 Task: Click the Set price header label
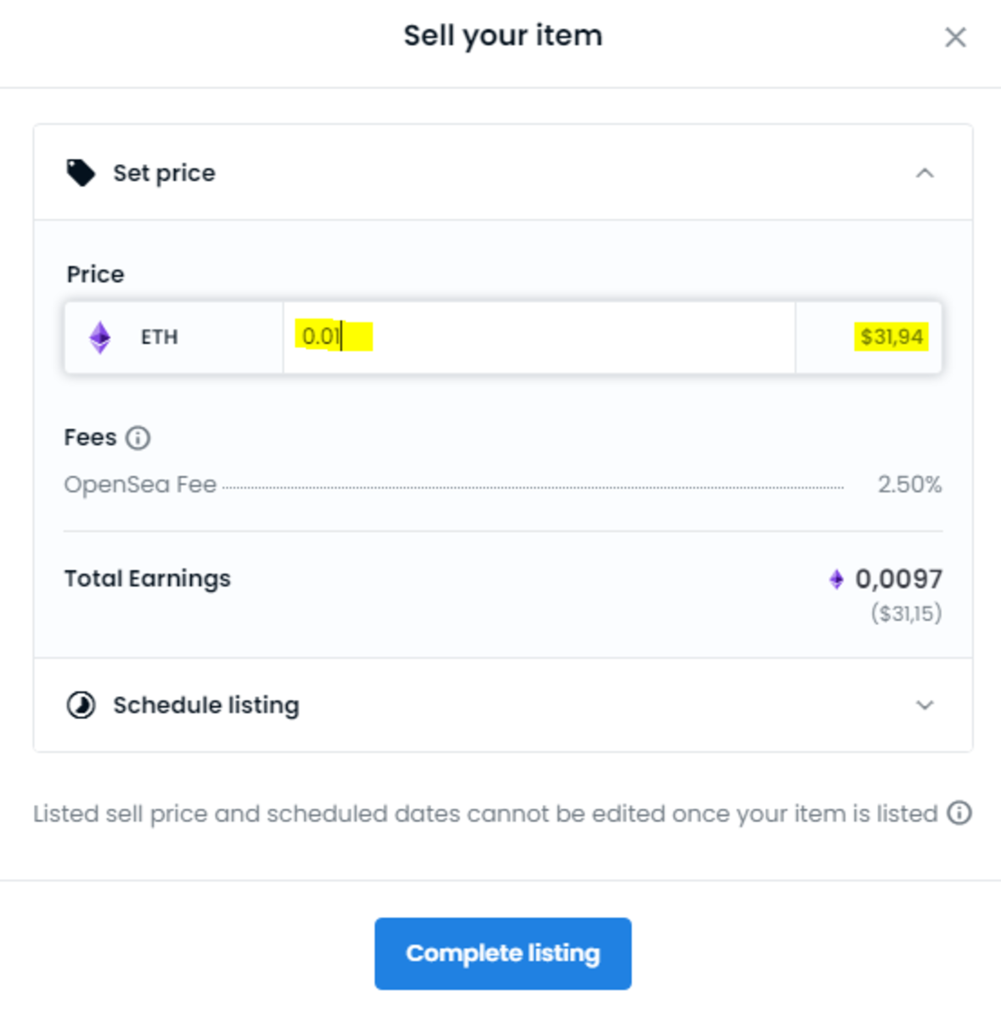[164, 172]
